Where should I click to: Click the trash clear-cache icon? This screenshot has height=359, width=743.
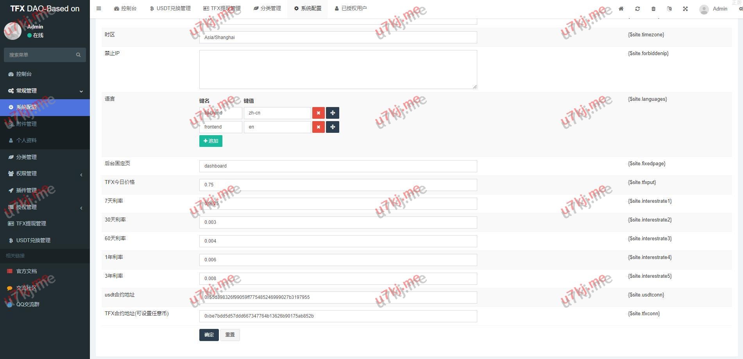coord(653,9)
